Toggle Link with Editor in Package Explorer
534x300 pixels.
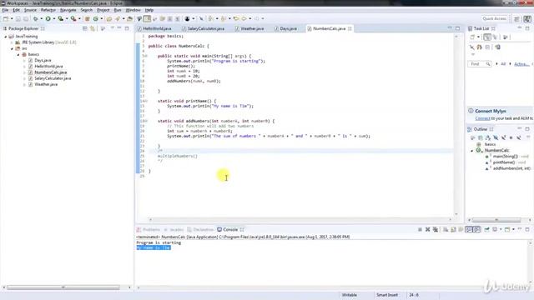93,28
